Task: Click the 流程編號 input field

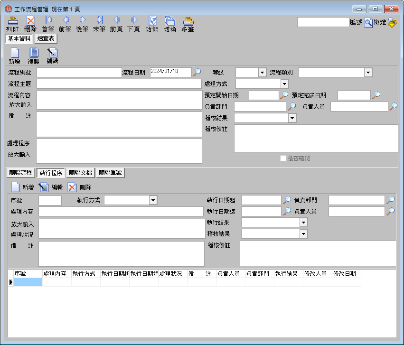Action: (79, 72)
